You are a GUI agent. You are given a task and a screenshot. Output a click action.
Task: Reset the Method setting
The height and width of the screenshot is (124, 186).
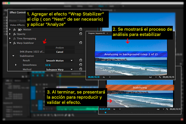(81, 69)
